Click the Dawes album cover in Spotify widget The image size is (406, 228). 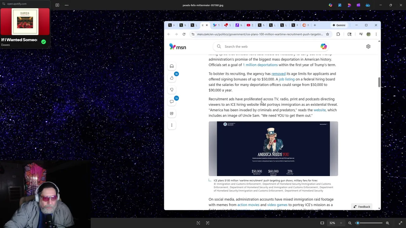[x=25, y=21]
